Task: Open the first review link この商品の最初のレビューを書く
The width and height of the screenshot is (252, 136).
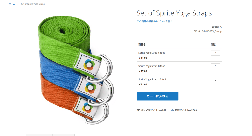Action: 155,21
